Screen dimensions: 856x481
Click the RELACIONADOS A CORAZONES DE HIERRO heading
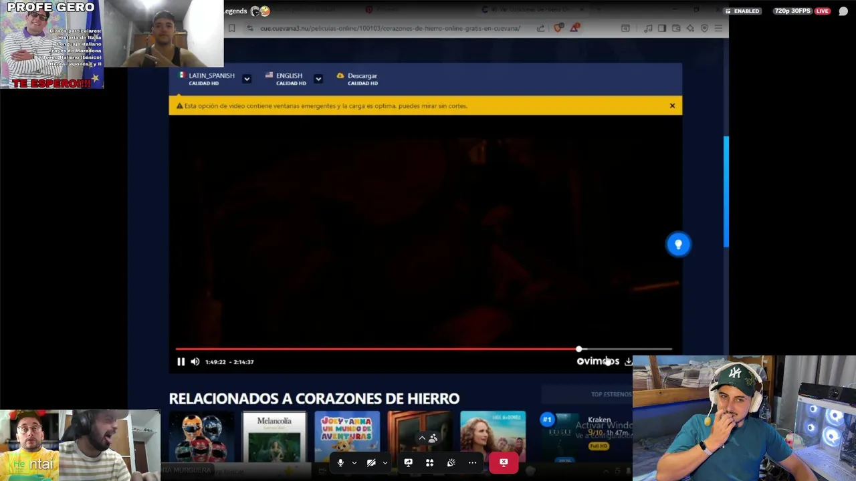(x=314, y=398)
